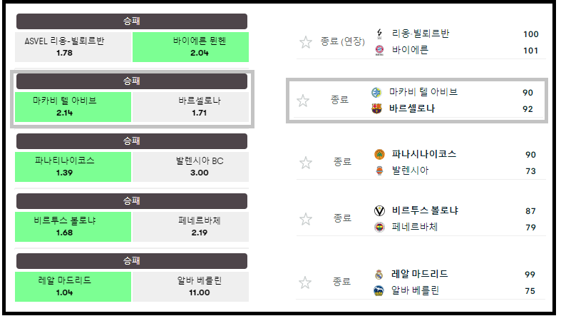The image size is (561, 321).
Task: Click the 마카비 텔 아비브 team logo
Action: click(376, 93)
